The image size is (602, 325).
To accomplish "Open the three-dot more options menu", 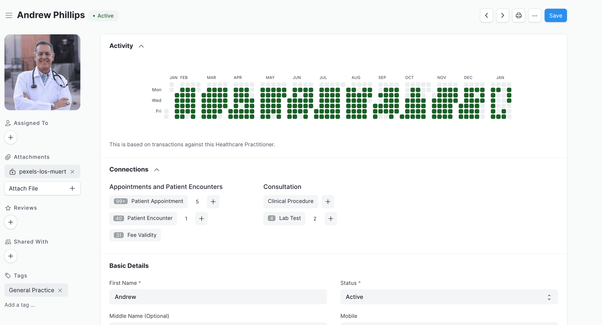I will pyautogui.click(x=535, y=15).
